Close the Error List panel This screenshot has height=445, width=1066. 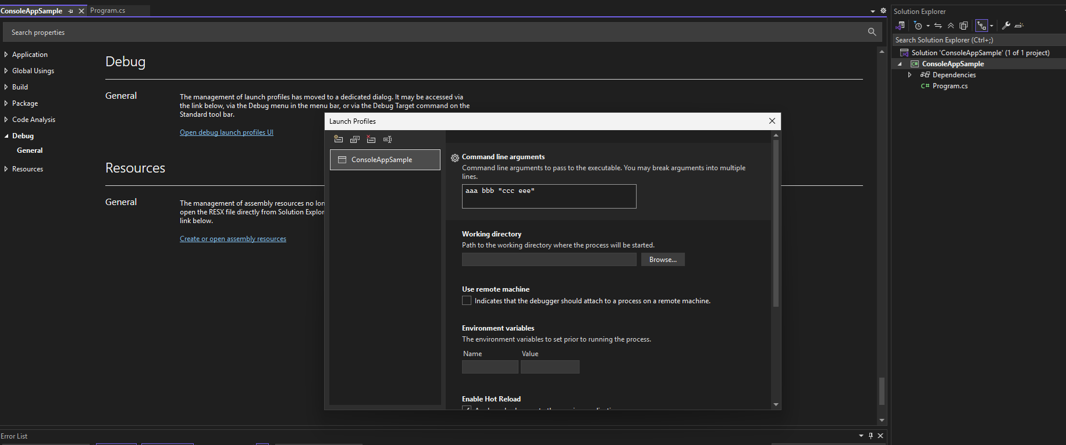tap(880, 436)
